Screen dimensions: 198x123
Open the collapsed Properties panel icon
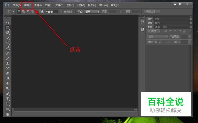(142, 30)
